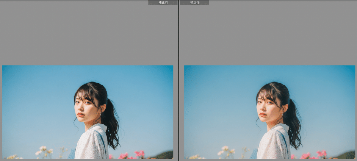Click the 補正後 (After) label
357x161 pixels.
click(195, 2)
